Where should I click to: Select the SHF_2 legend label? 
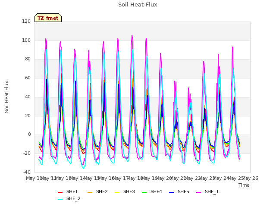[x=73, y=198]
